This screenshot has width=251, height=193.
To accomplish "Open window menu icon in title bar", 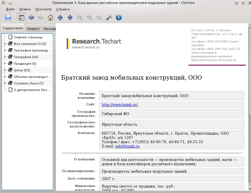I will pos(3,3).
